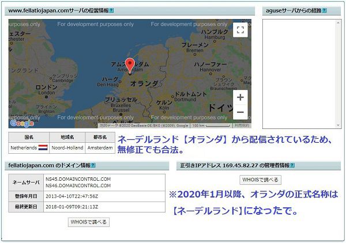Click the Bremen label on the map
The height and width of the screenshot is (243, 346).
(x=195, y=51)
